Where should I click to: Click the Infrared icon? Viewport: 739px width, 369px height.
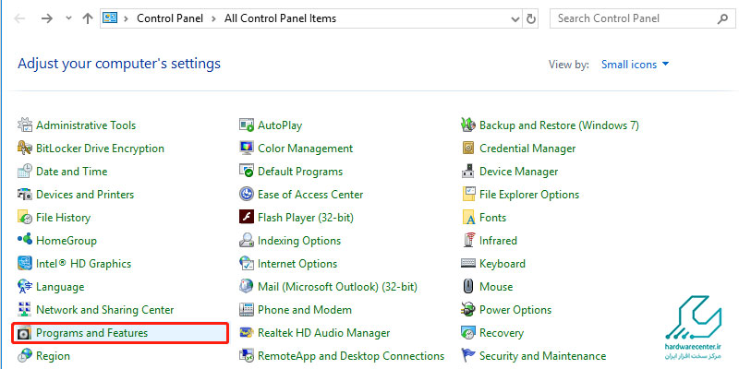(468, 241)
